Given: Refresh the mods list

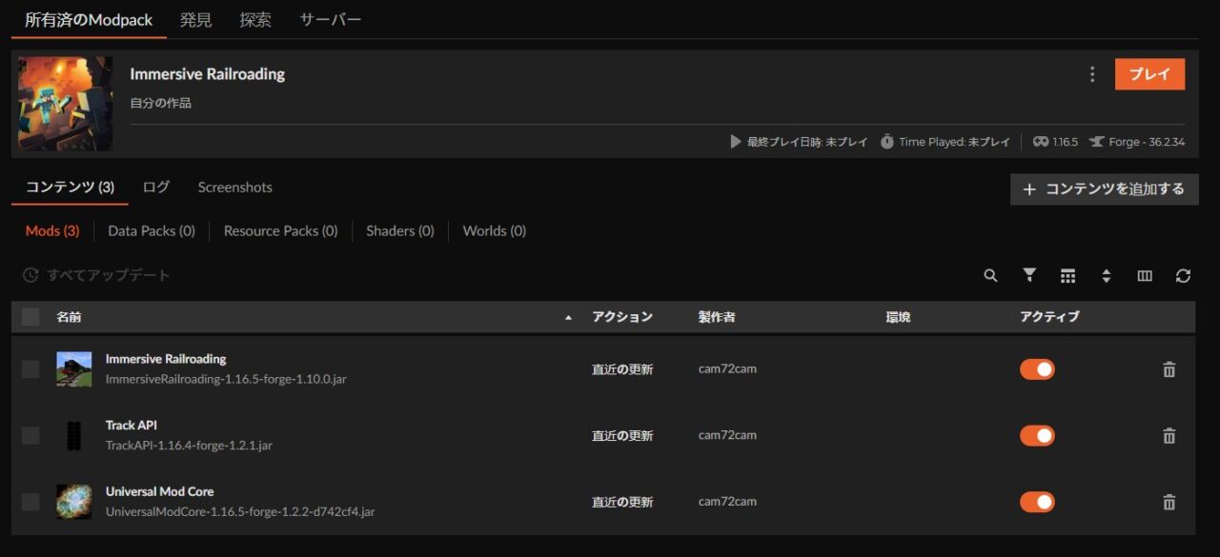Looking at the screenshot, I should (1183, 275).
